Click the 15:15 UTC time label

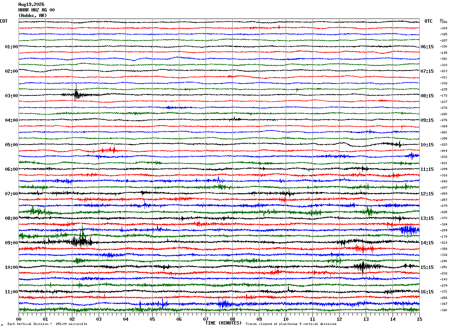[x=427, y=267]
